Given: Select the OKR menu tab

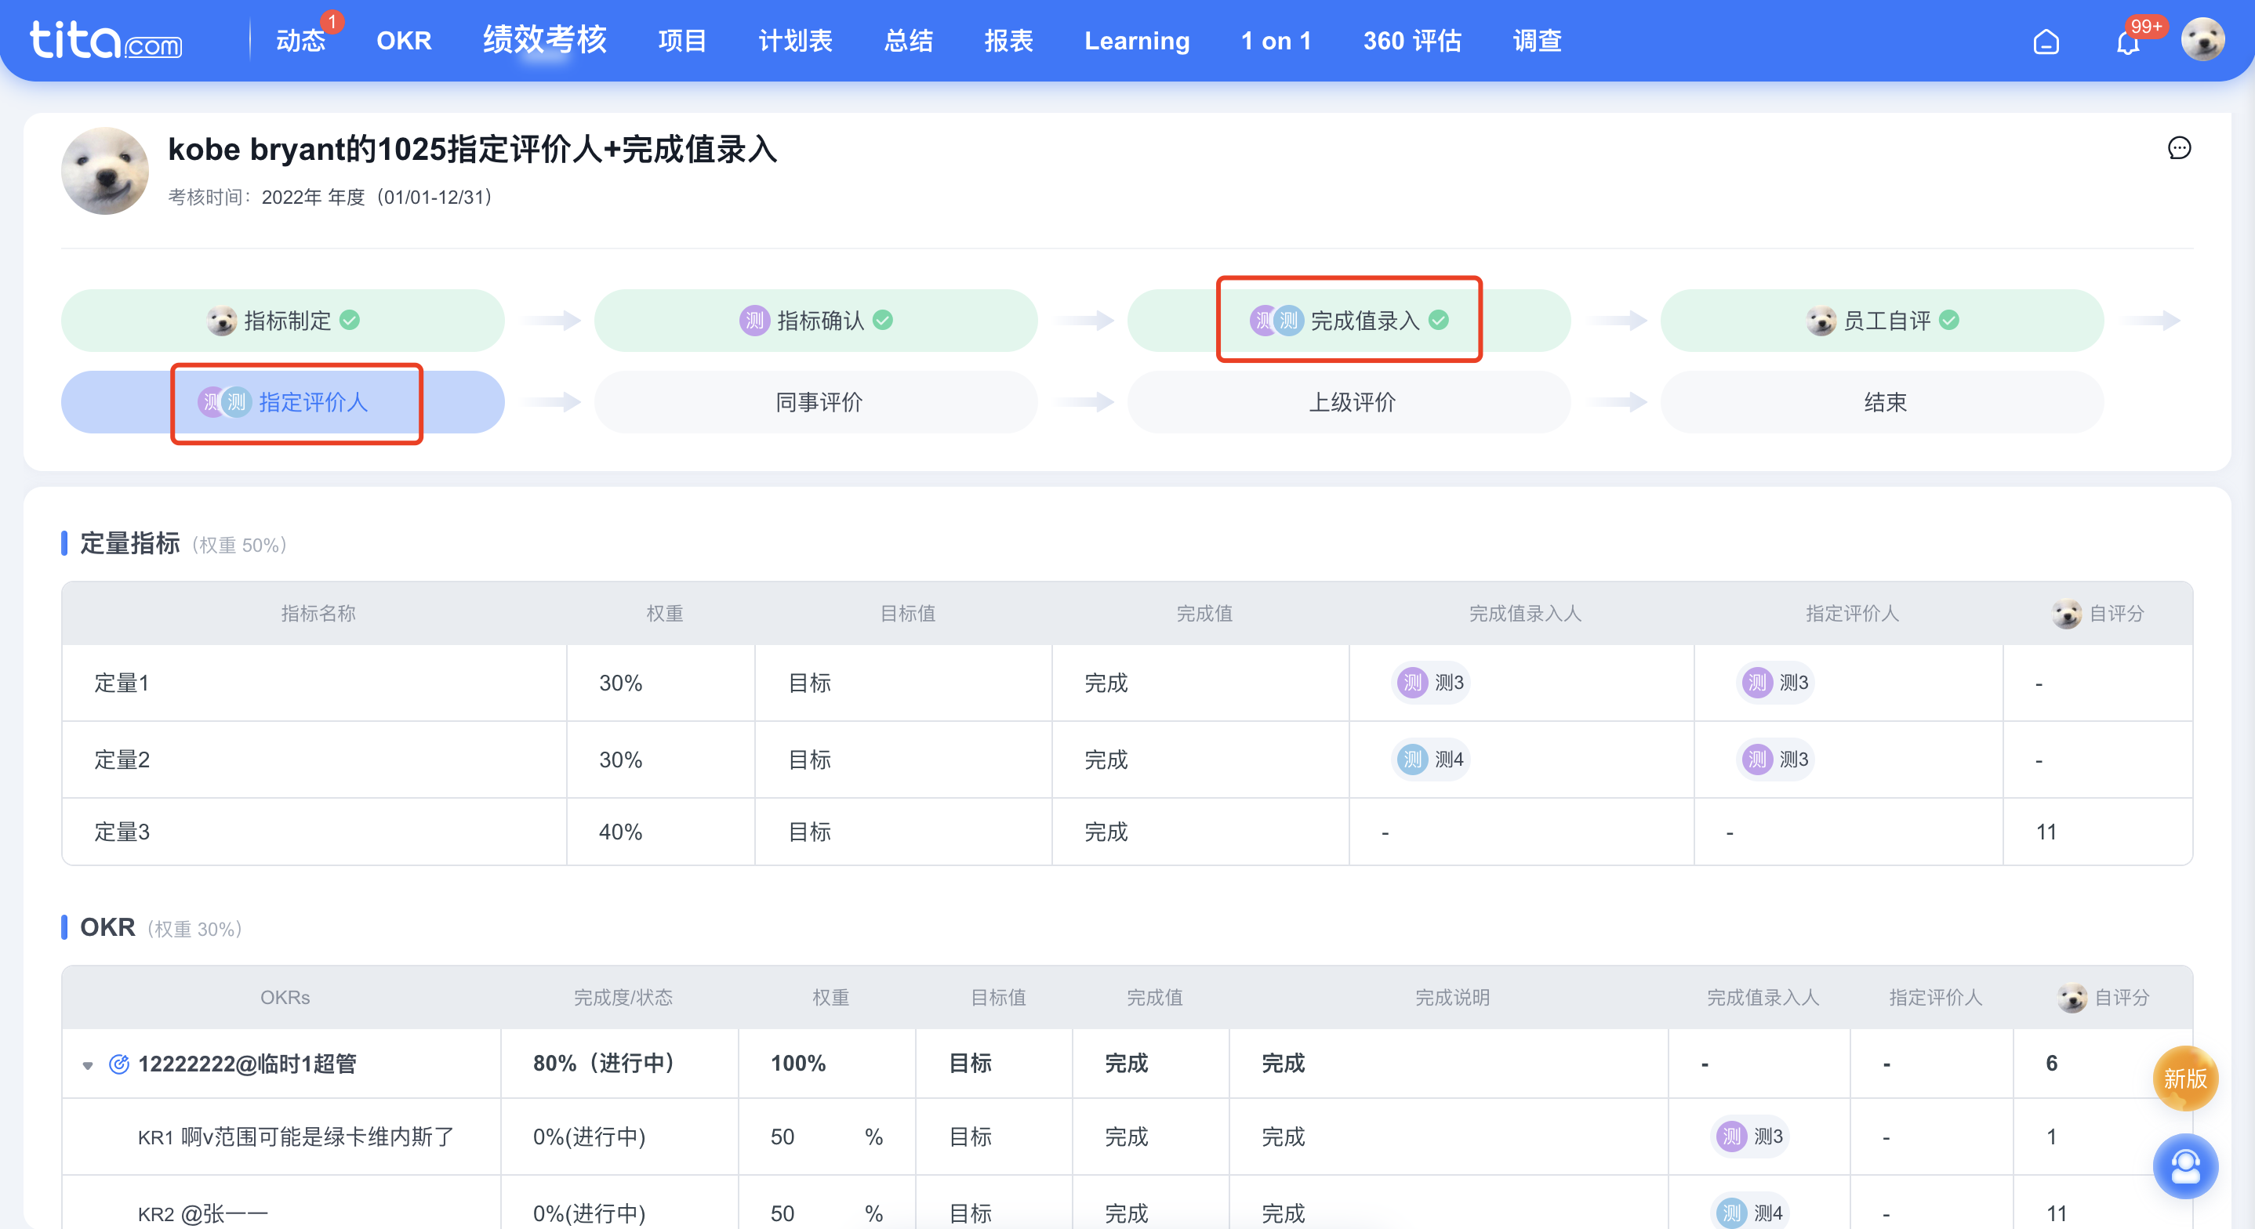Looking at the screenshot, I should click(401, 41).
